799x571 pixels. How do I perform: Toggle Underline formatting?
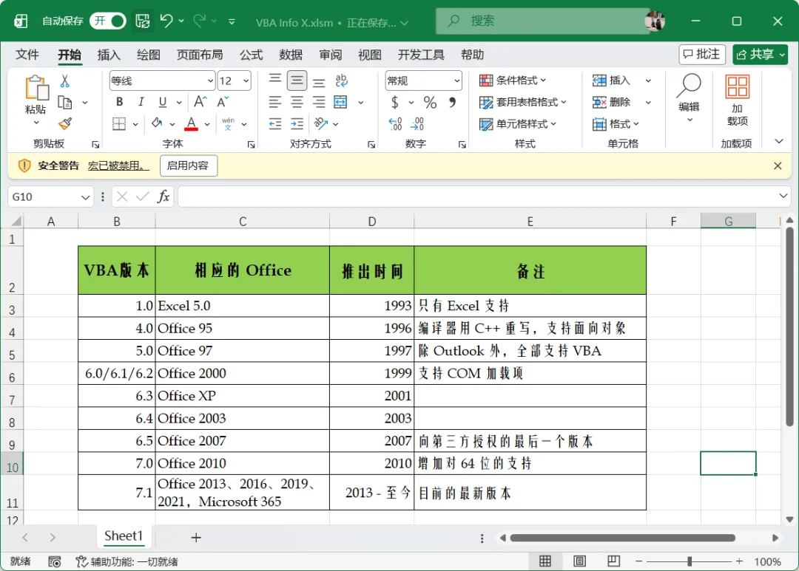tap(163, 102)
